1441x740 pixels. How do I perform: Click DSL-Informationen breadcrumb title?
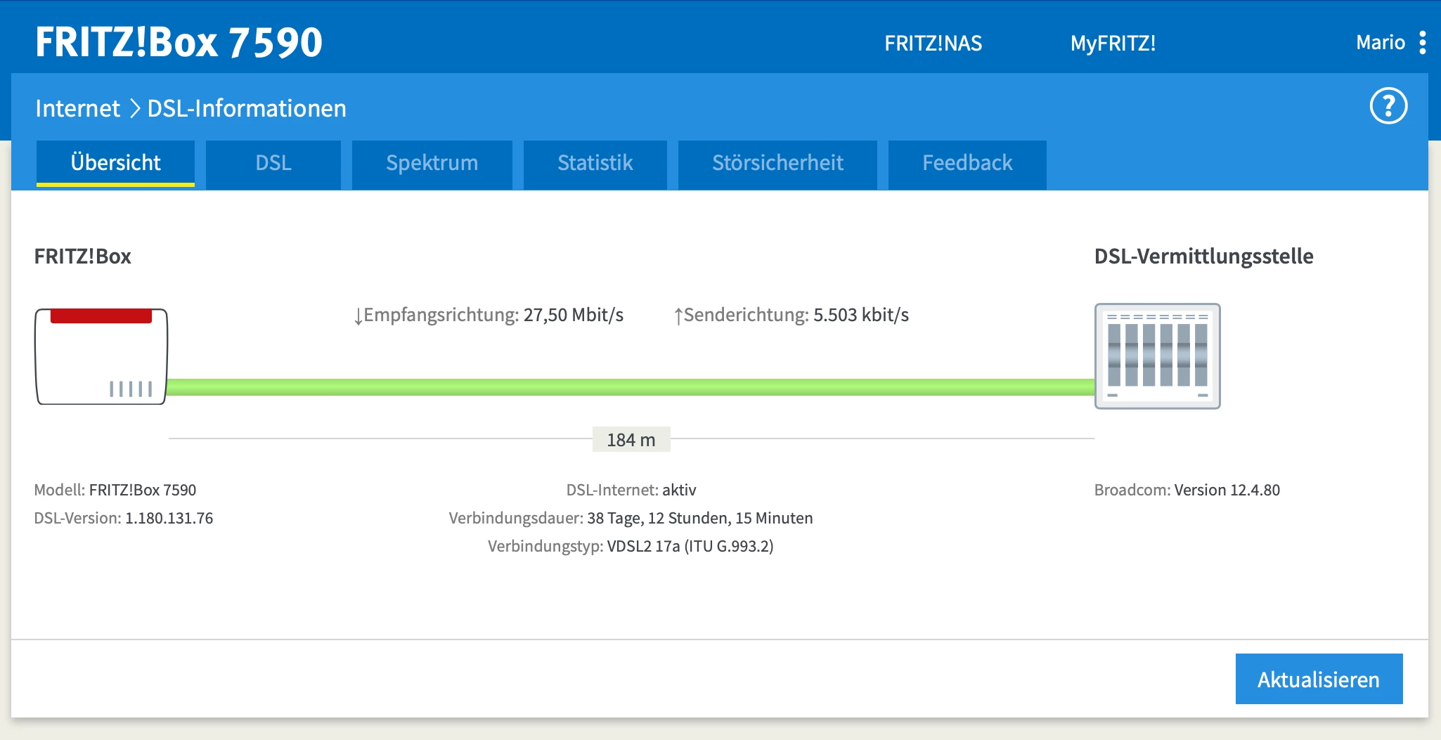point(247,108)
